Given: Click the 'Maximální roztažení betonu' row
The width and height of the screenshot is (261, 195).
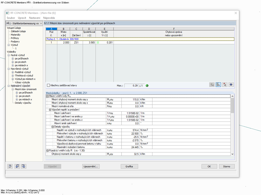Looking at the screenshot, I should click(138, 147).
